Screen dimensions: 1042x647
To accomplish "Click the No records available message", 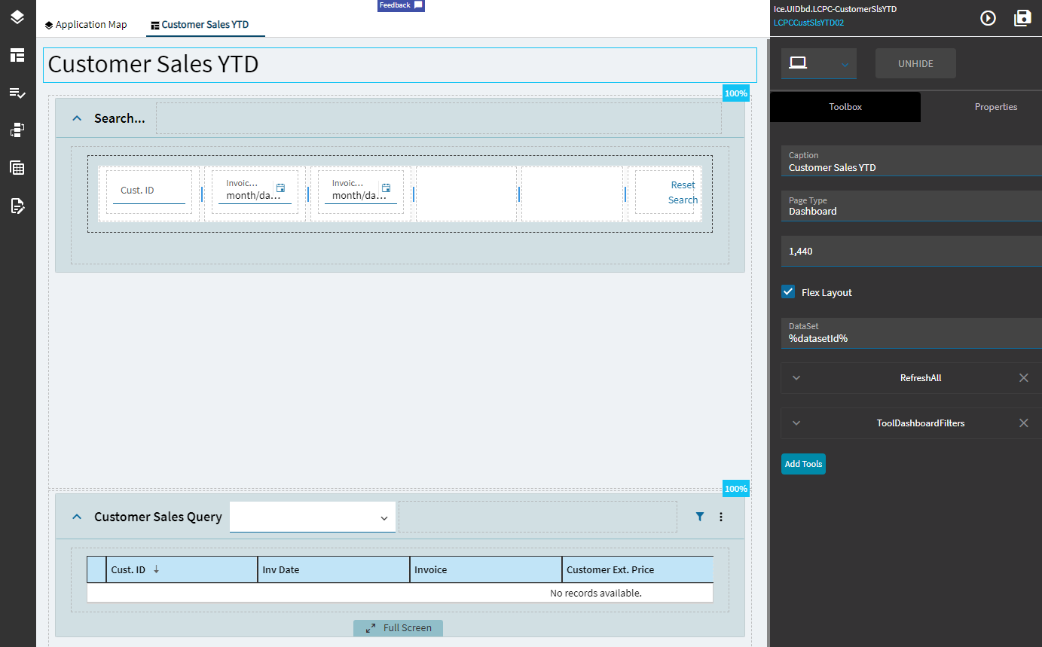I will [595, 593].
